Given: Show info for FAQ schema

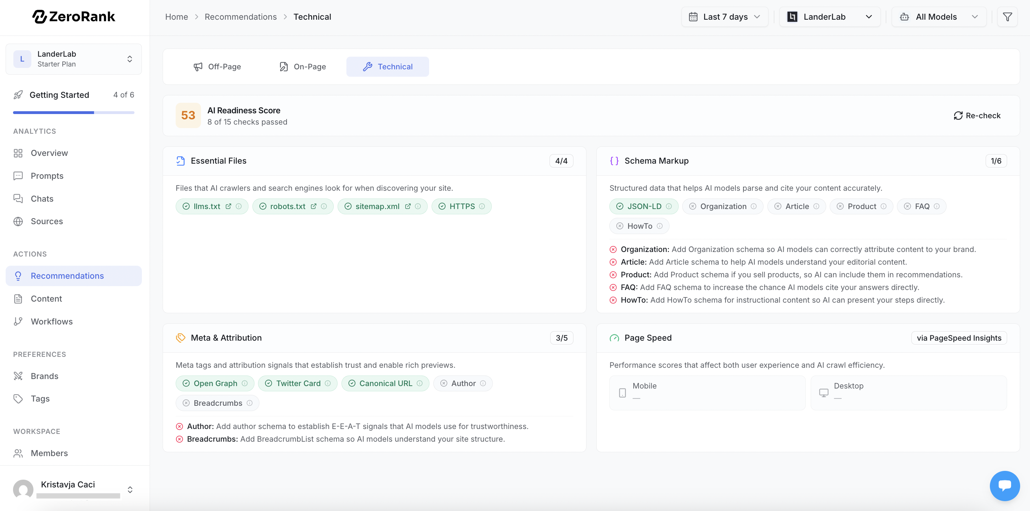Looking at the screenshot, I should [937, 206].
